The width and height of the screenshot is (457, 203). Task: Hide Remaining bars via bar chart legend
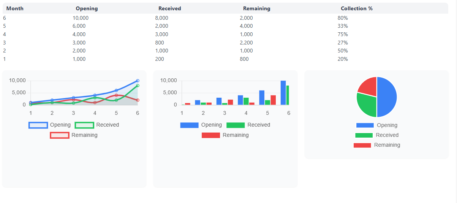(225, 135)
